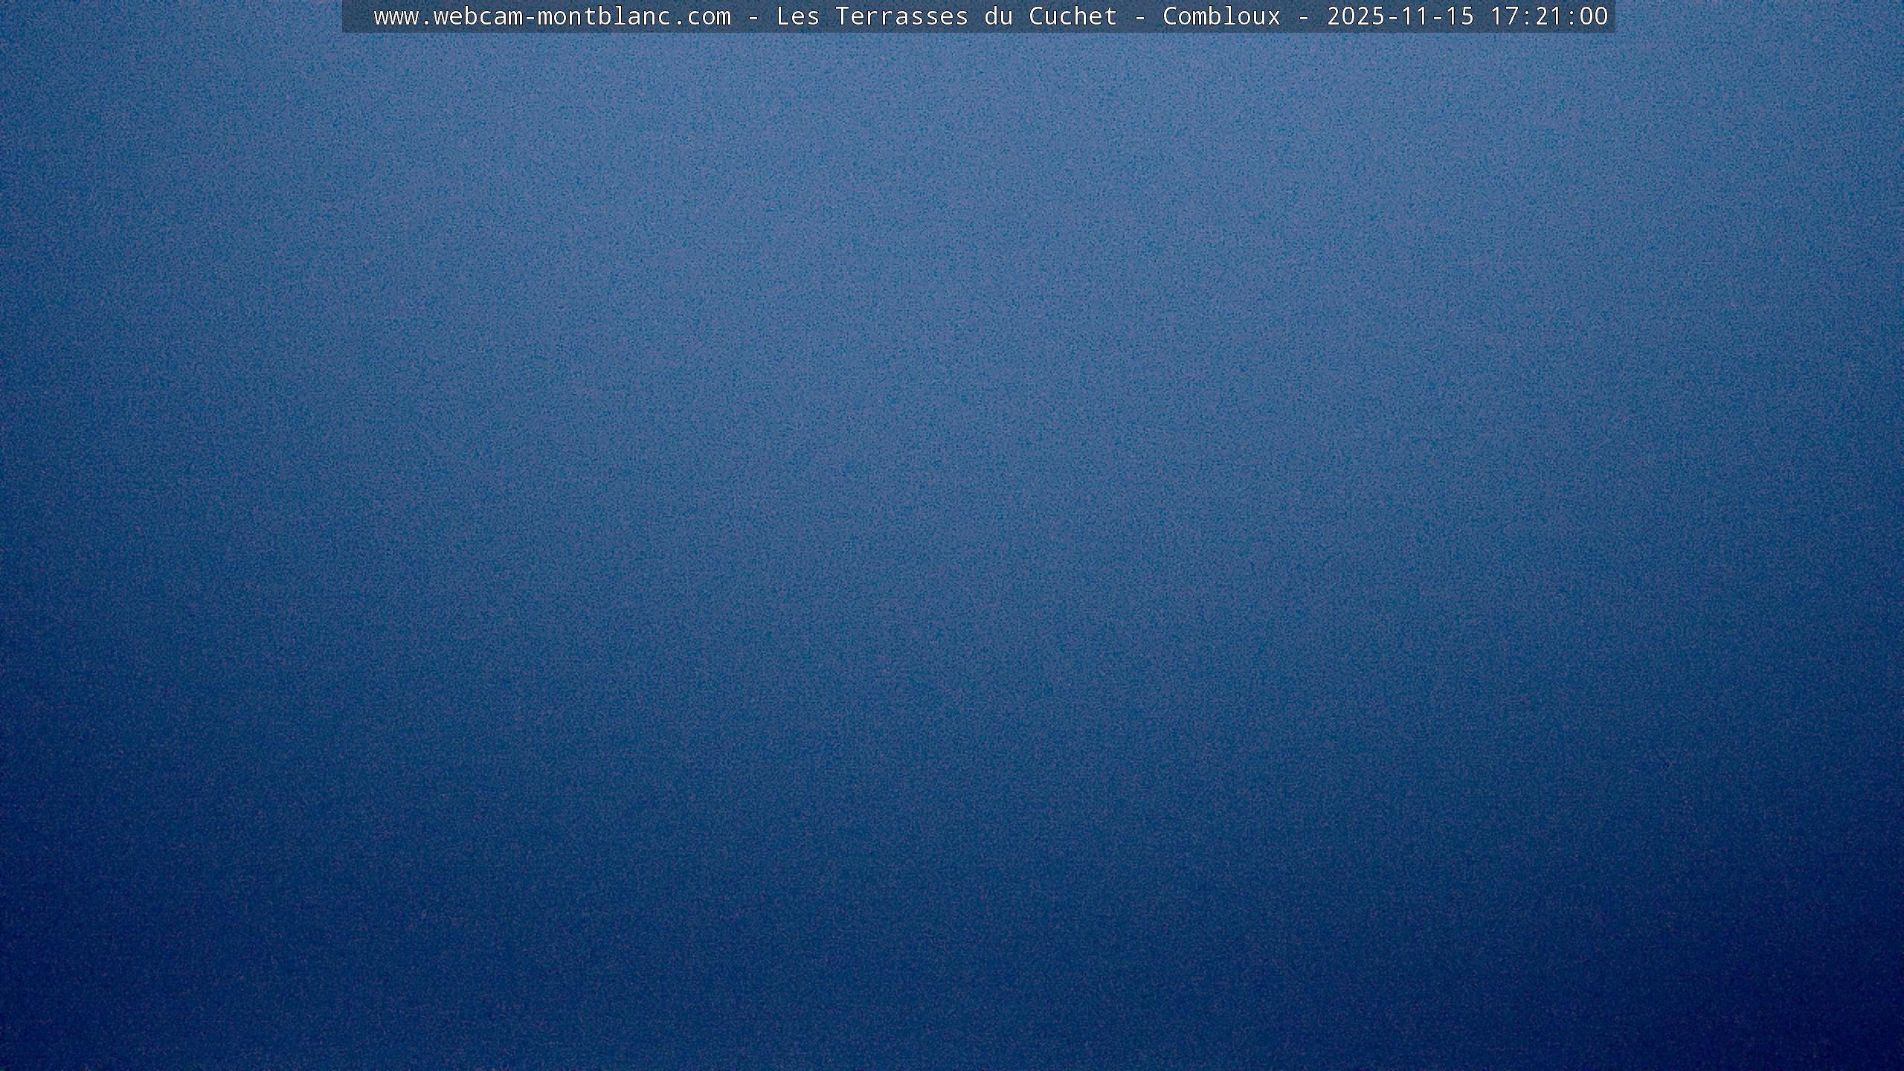Click the word "du" in the banner
This screenshot has width=1904, height=1071.
(998, 16)
